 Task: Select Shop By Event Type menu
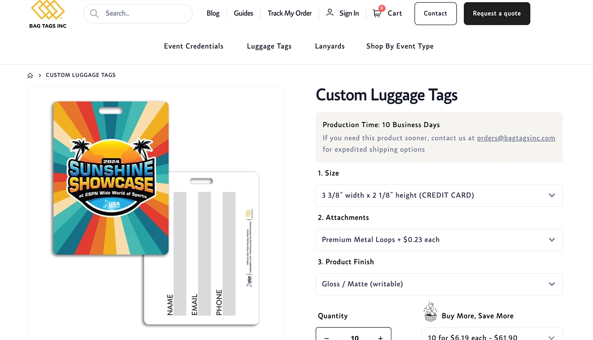[x=400, y=46]
